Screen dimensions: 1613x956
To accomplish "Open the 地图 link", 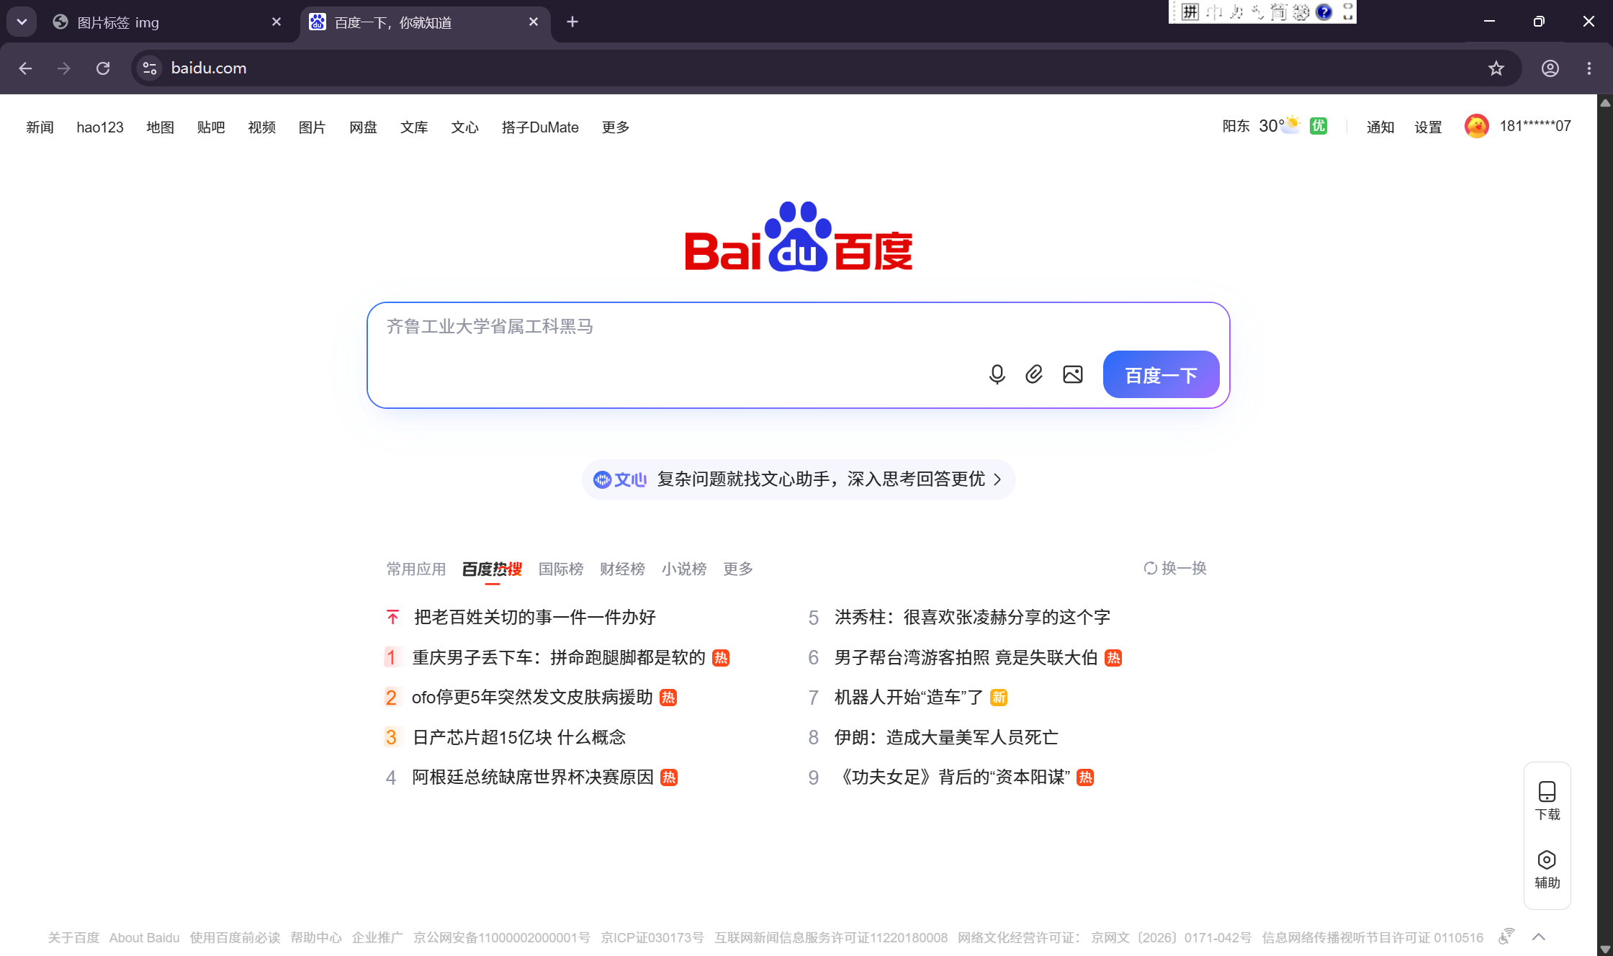I will [x=161, y=127].
